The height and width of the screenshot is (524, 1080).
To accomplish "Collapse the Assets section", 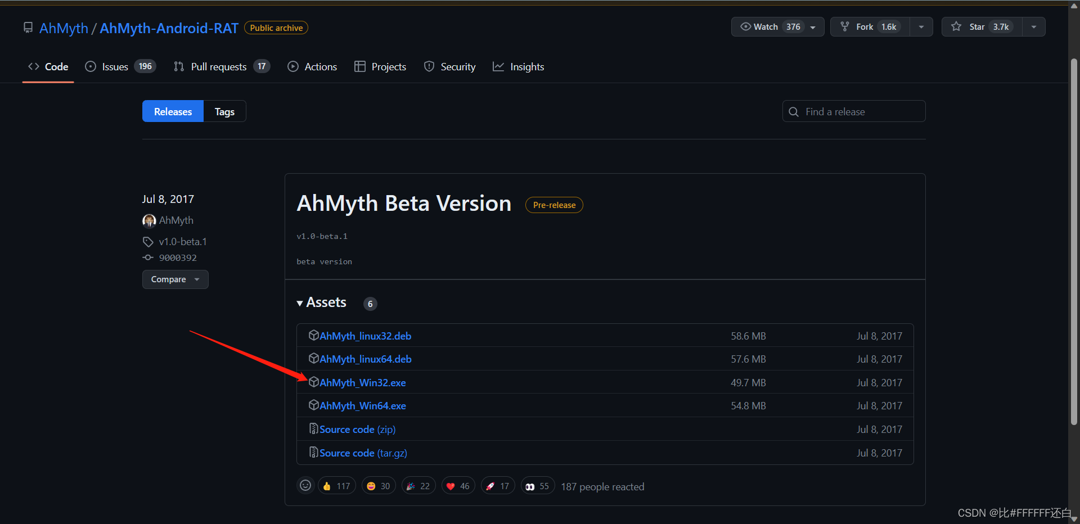I will [321, 302].
